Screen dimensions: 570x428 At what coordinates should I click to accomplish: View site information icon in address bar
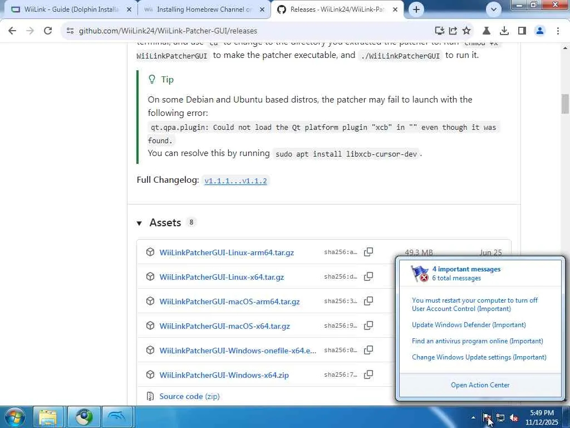point(70,31)
